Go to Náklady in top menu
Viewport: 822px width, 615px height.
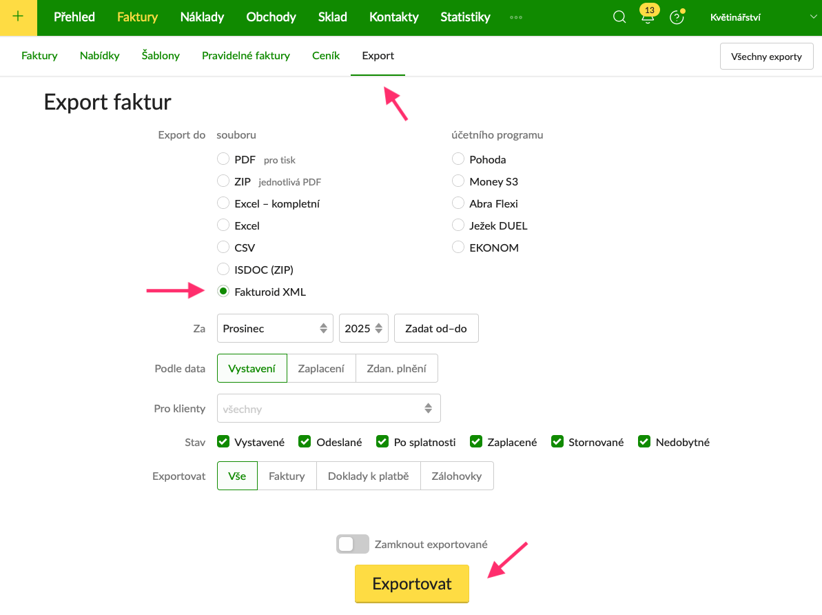202,17
